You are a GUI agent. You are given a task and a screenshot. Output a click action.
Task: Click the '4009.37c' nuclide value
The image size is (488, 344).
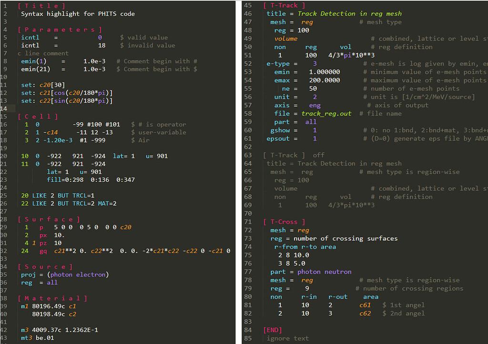(47, 330)
